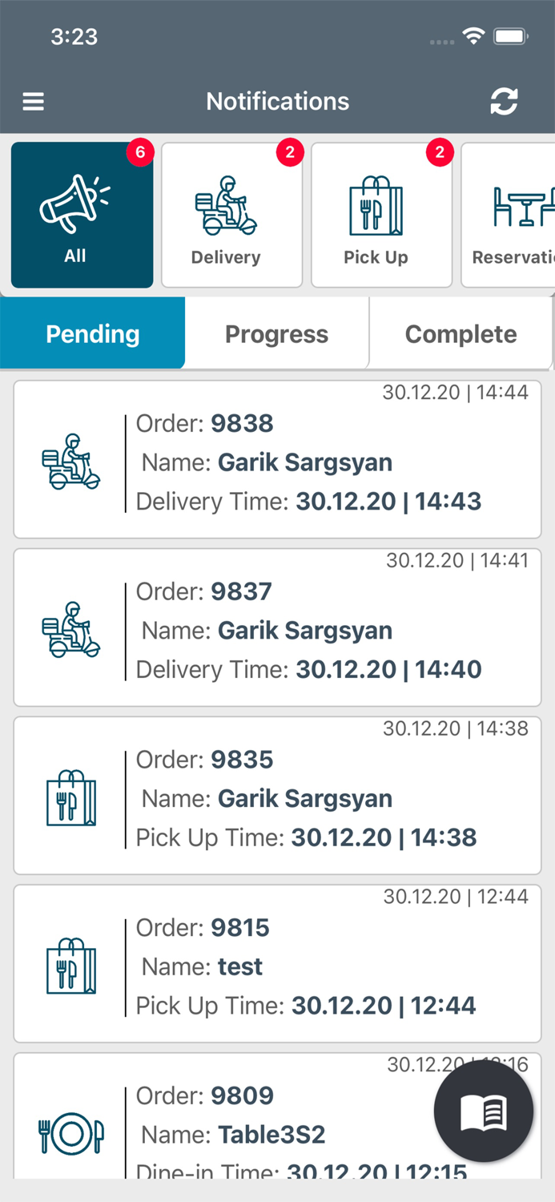Viewport: 555px width, 1202px height.
Task: Select the Pending tab
Action: click(x=92, y=333)
